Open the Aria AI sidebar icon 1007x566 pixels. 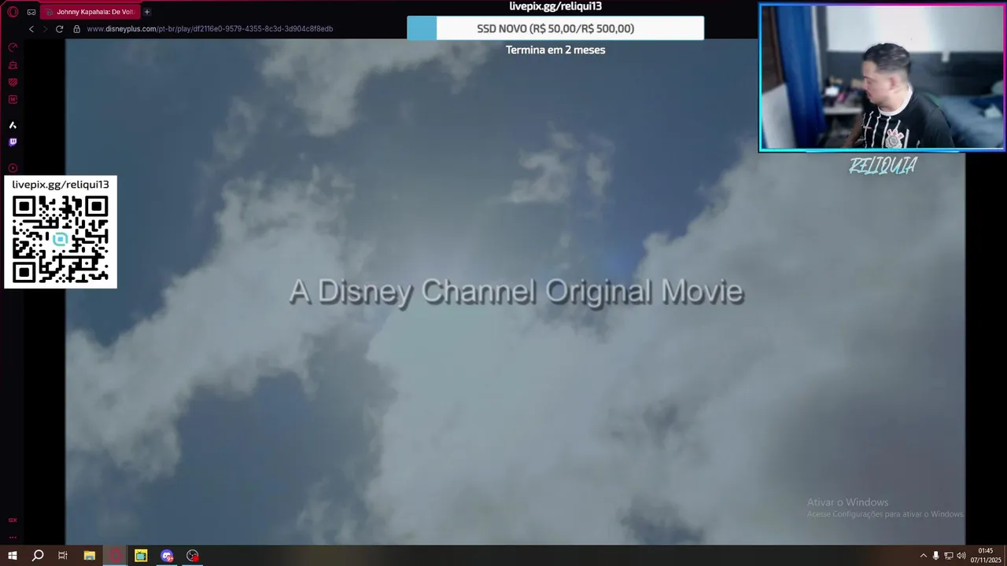point(13,125)
